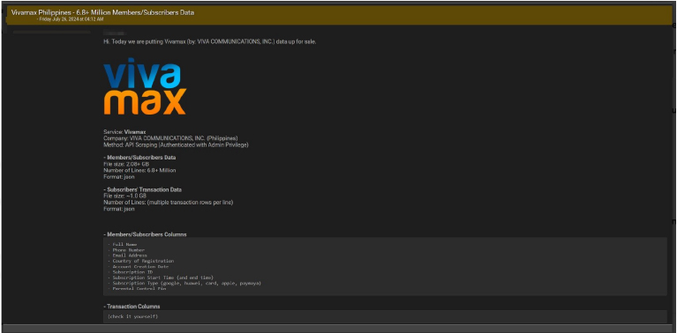Click 'File size: ~1.0 GB' text
The height and width of the screenshot is (333, 677).
pyautogui.click(x=124, y=196)
